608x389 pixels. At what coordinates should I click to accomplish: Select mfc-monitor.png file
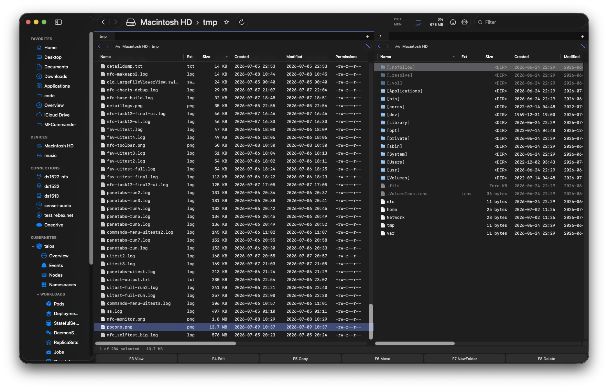[234, 319]
